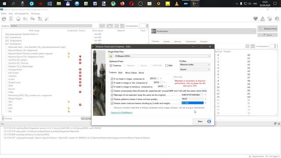This screenshot has width=281, height=158.
Task: Open the Файл menu in Mod Organizer
Action: tap(4, 14)
